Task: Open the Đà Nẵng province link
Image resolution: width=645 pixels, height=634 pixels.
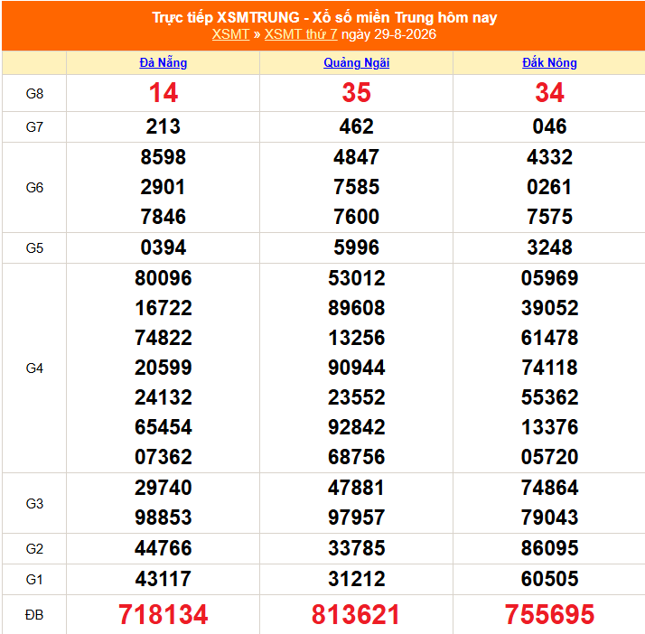Action: coord(164,63)
